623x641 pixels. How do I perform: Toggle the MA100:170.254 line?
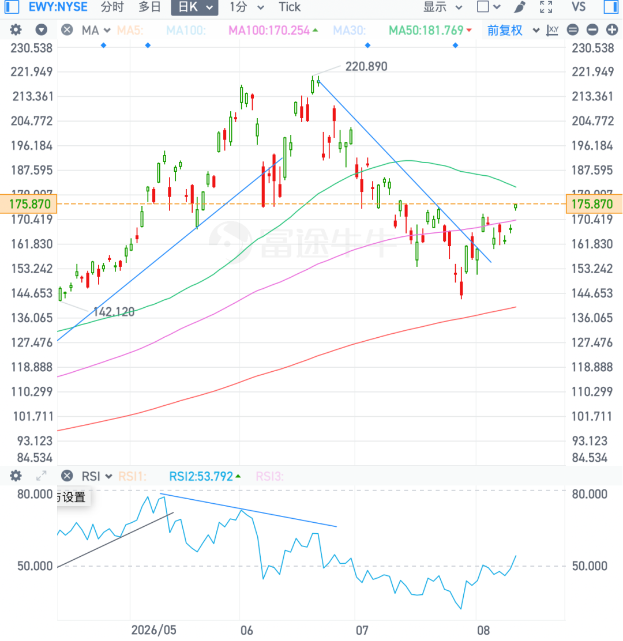click(x=273, y=30)
